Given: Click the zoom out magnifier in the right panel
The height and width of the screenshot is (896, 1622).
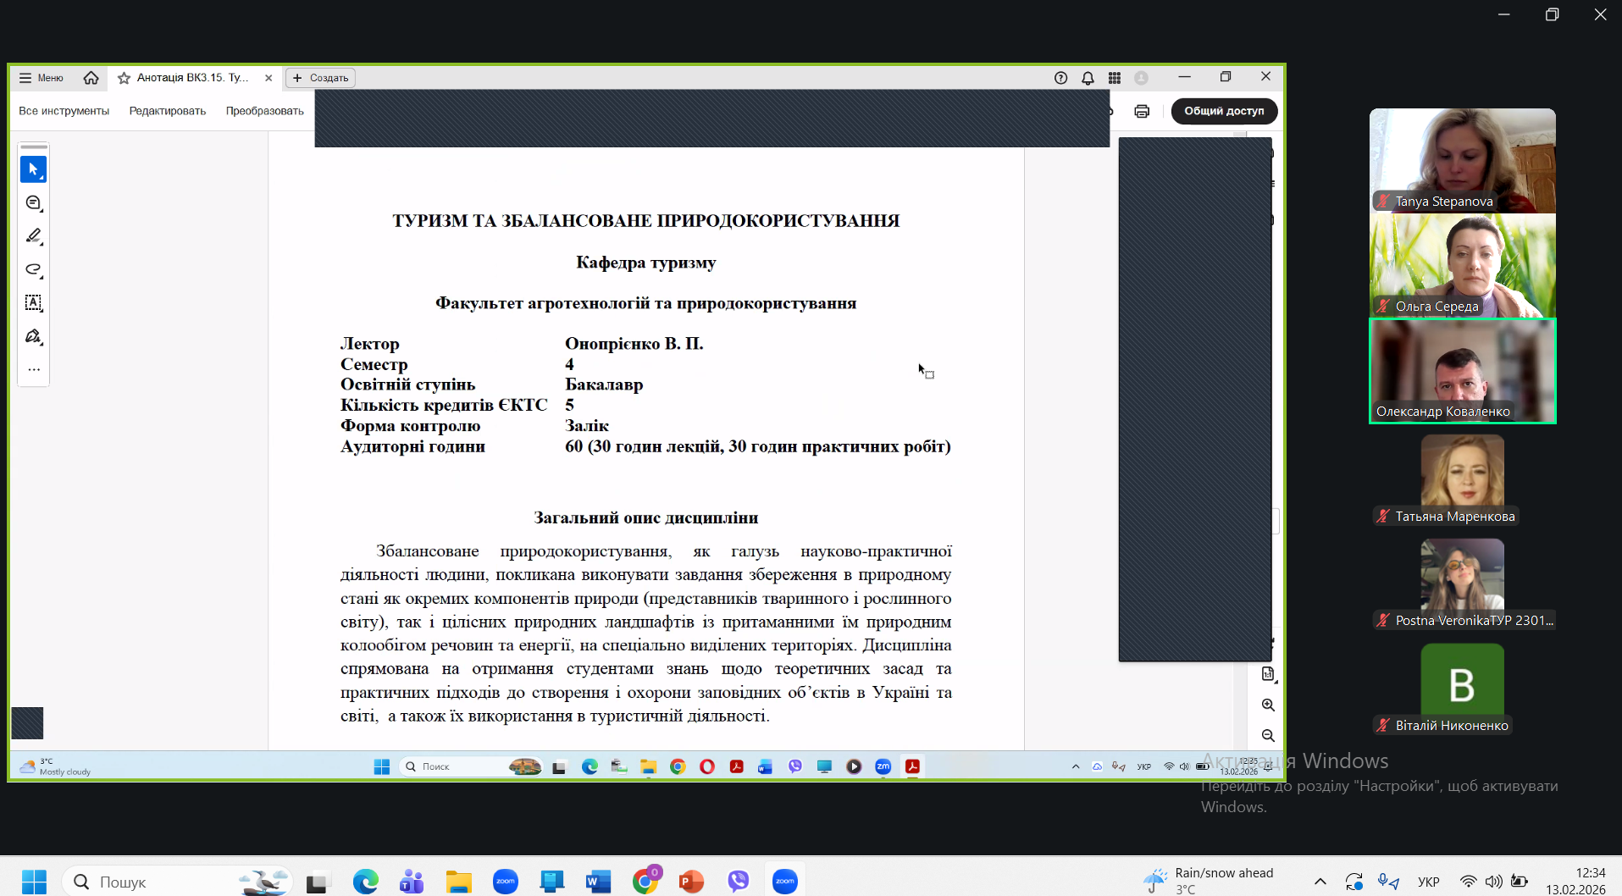Looking at the screenshot, I should [1268, 735].
